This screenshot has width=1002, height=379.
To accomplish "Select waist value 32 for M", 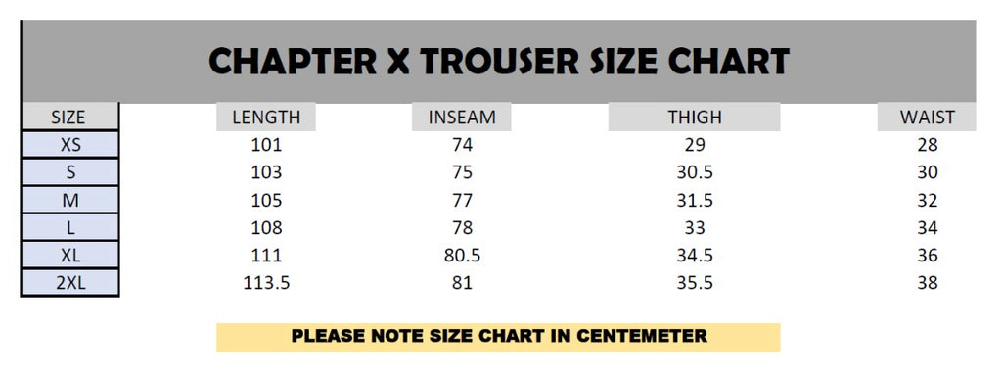I will tap(928, 200).
